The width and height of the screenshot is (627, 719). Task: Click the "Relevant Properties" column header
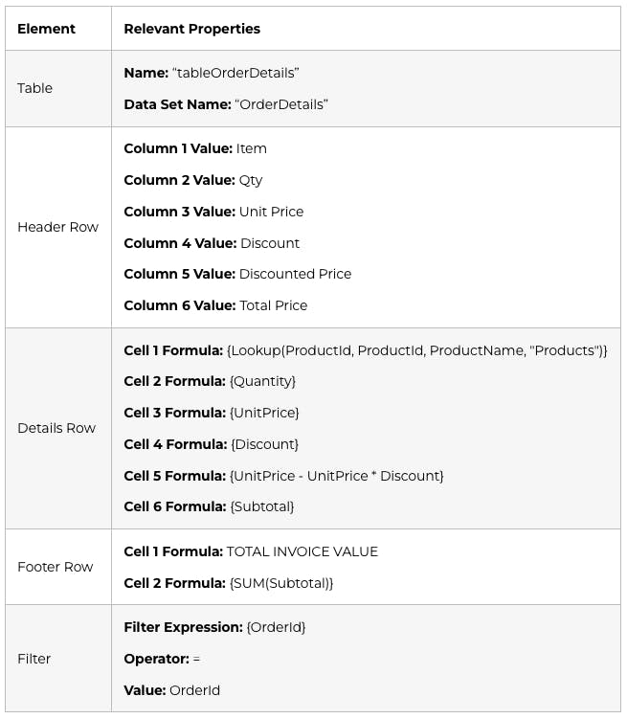[191, 29]
